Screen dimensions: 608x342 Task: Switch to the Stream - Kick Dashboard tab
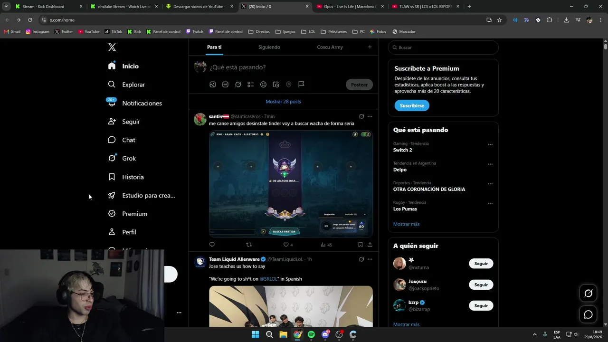pyautogui.click(x=48, y=7)
